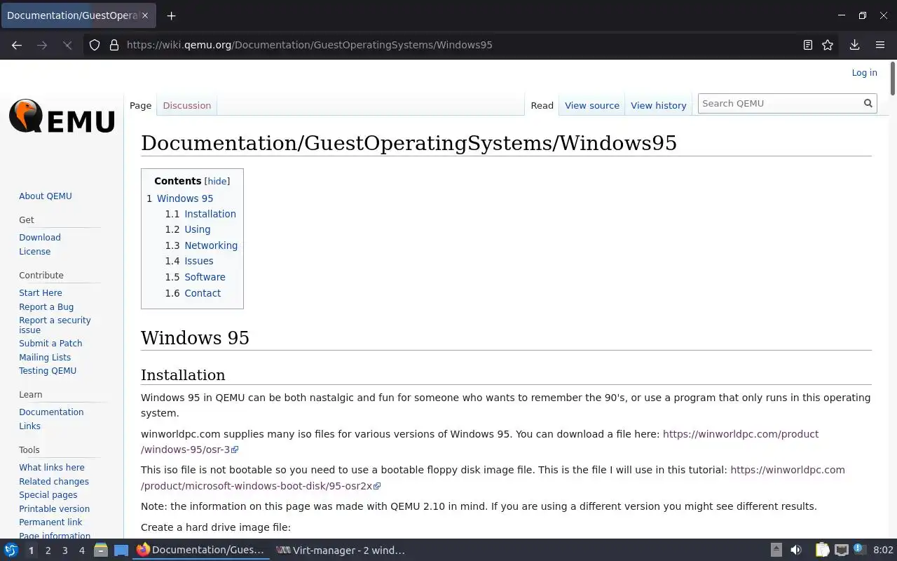Open the volume control tray icon

796,550
